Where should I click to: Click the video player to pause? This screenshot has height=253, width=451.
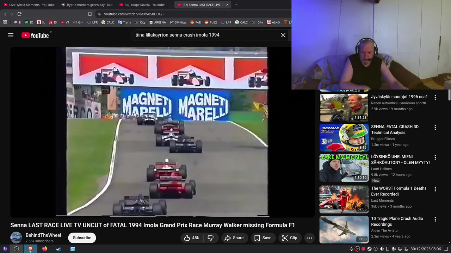(162, 132)
